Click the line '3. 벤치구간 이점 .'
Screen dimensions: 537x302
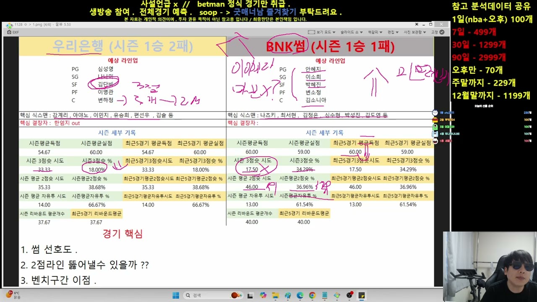[59, 281]
